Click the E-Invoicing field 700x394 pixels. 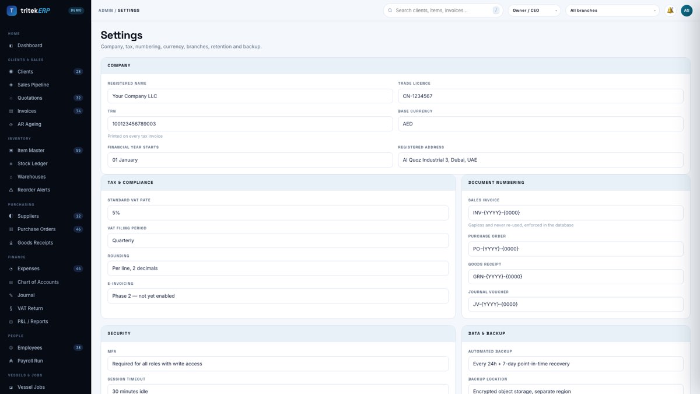point(278,296)
